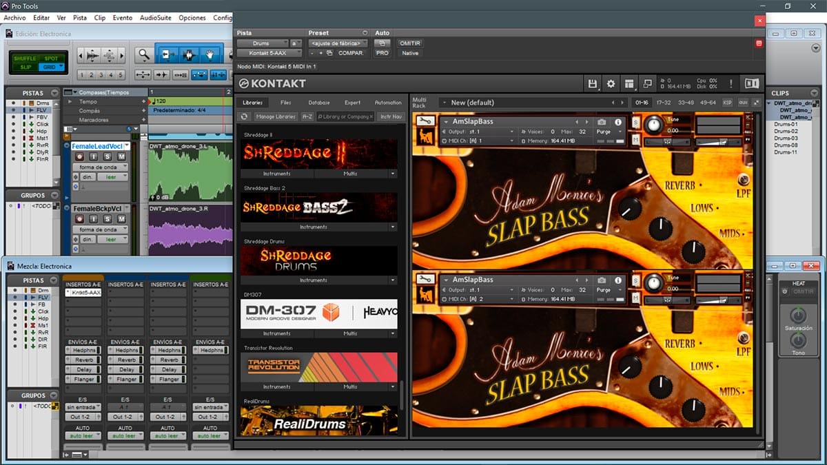Image resolution: width=827 pixels, height=465 pixels.
Task: Select the Trim tool in Edit window
Action: coord(168,54)
